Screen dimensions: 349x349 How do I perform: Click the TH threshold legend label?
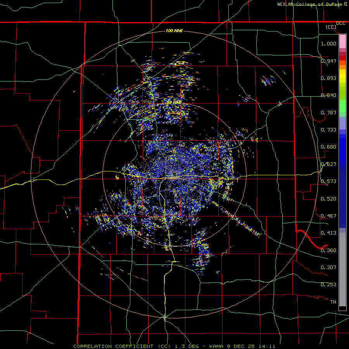333,302
